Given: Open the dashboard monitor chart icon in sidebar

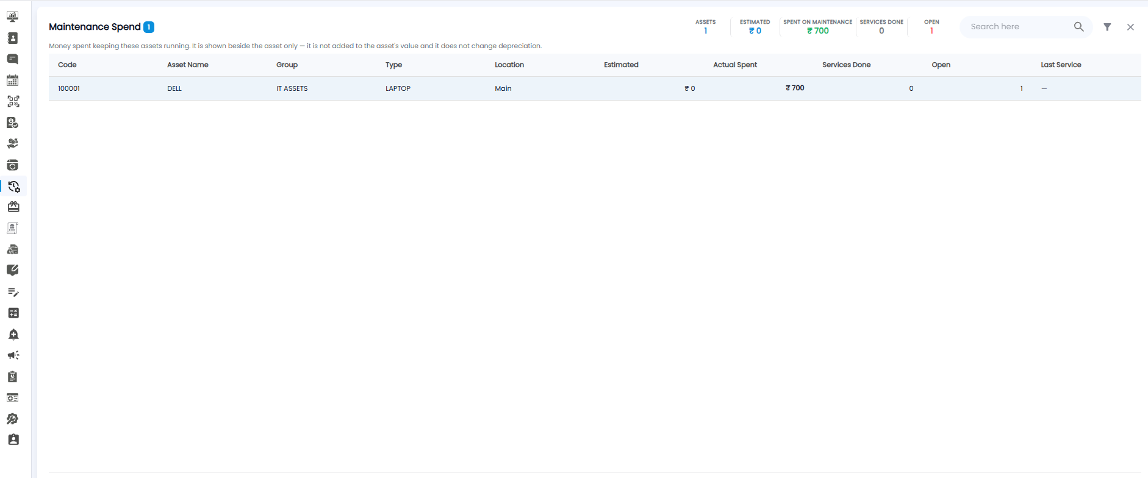Looking at the screenshot, I should [12, 17].
